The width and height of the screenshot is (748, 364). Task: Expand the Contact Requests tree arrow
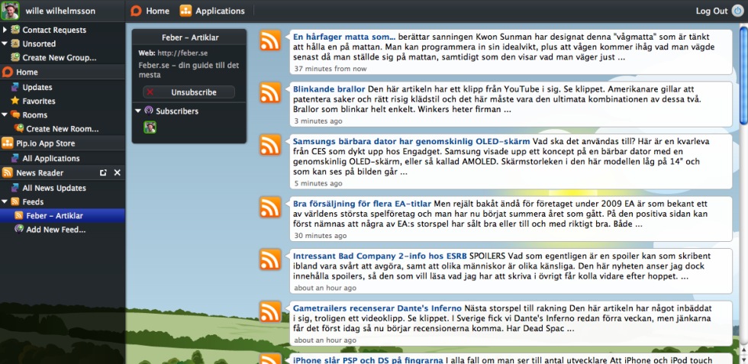click(5, 30)
